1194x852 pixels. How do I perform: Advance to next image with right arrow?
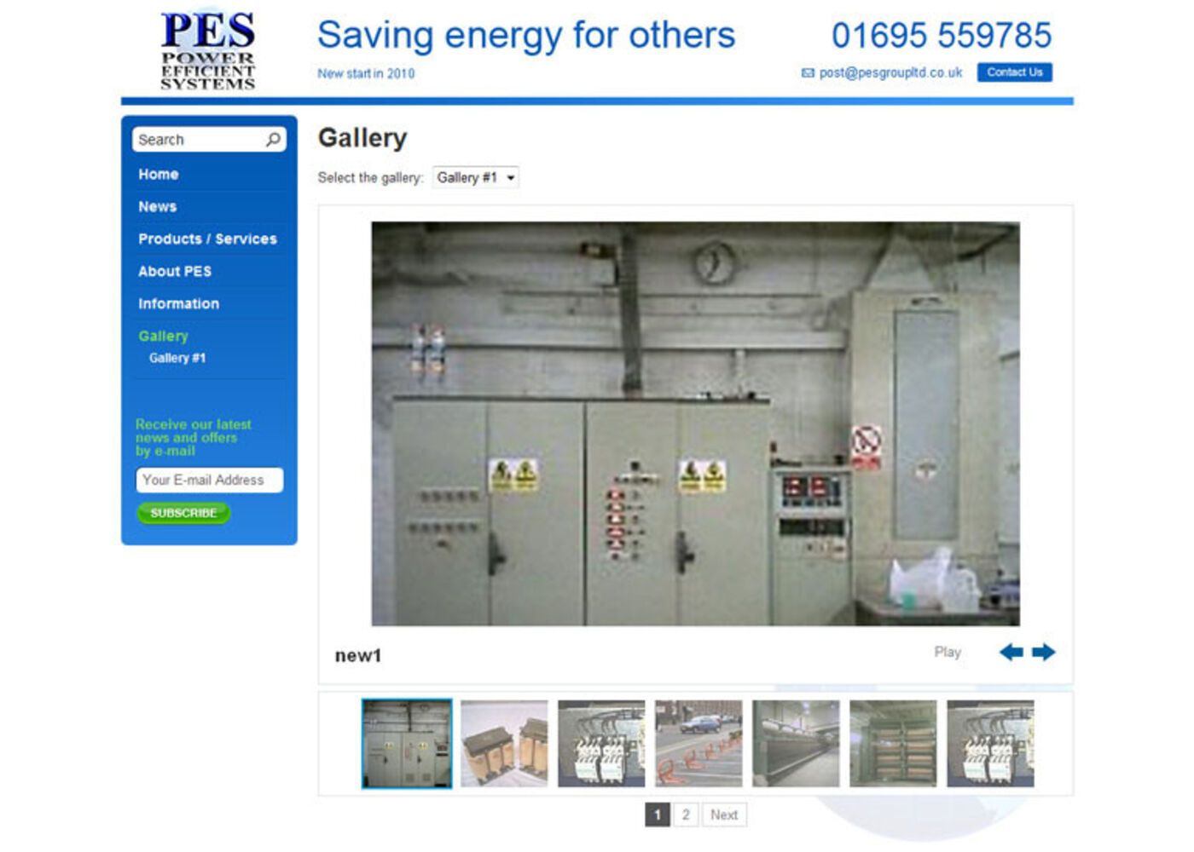click(x=1044, y=653)
